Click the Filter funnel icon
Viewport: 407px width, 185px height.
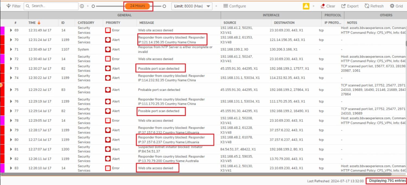(8, 6)
